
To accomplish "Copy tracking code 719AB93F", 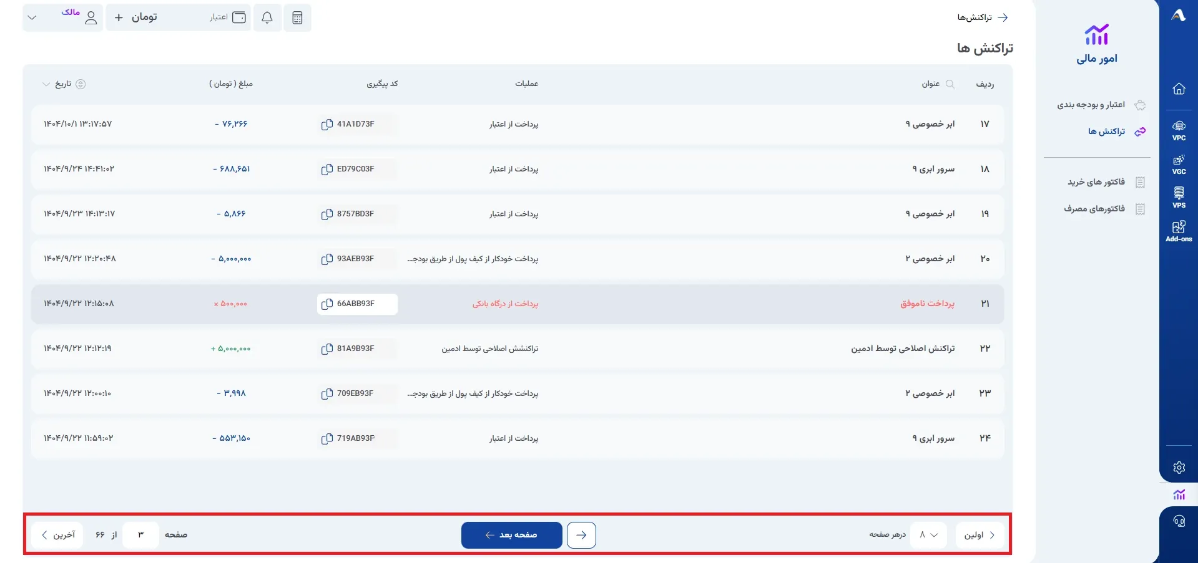I will point(327,438).
